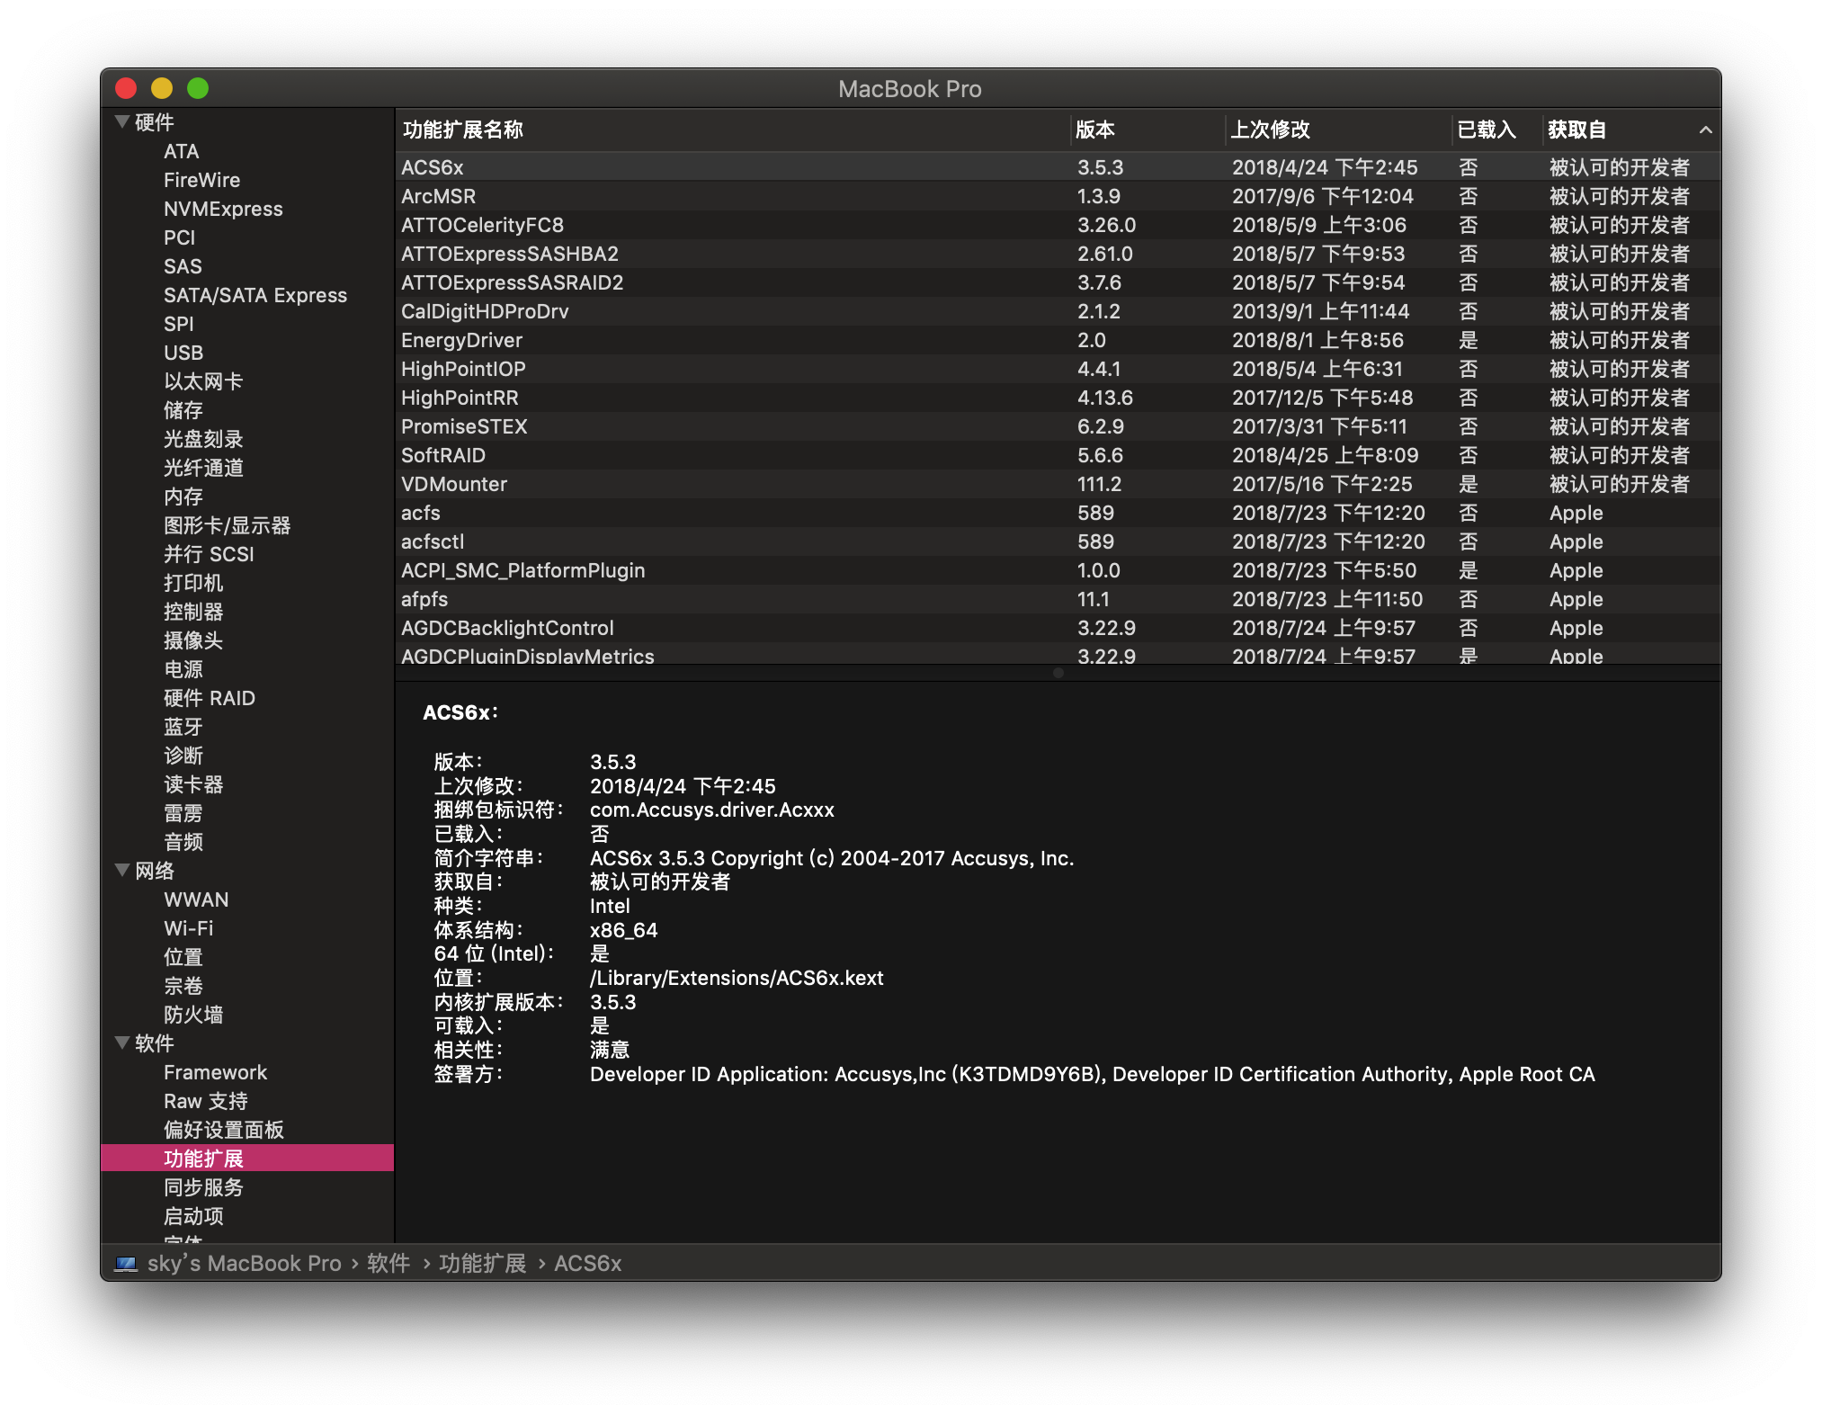Select the ACPI_SMC_PlatformPlugin extension row
Viewport: 1822px width, 1414px height.
point(1058,570)
